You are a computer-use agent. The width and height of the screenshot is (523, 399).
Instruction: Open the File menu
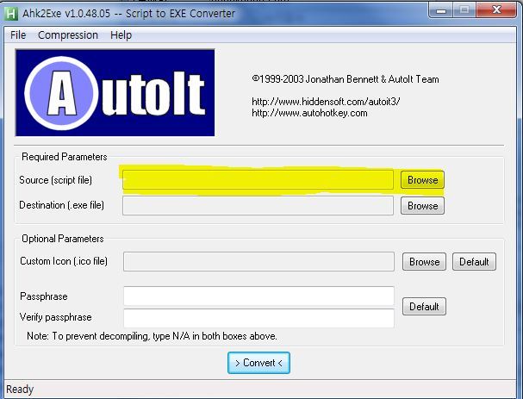click(x=18, y=35)
